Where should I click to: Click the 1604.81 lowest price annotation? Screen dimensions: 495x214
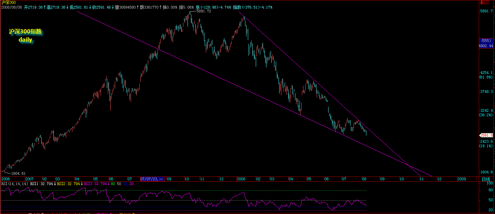coord(18,173)
